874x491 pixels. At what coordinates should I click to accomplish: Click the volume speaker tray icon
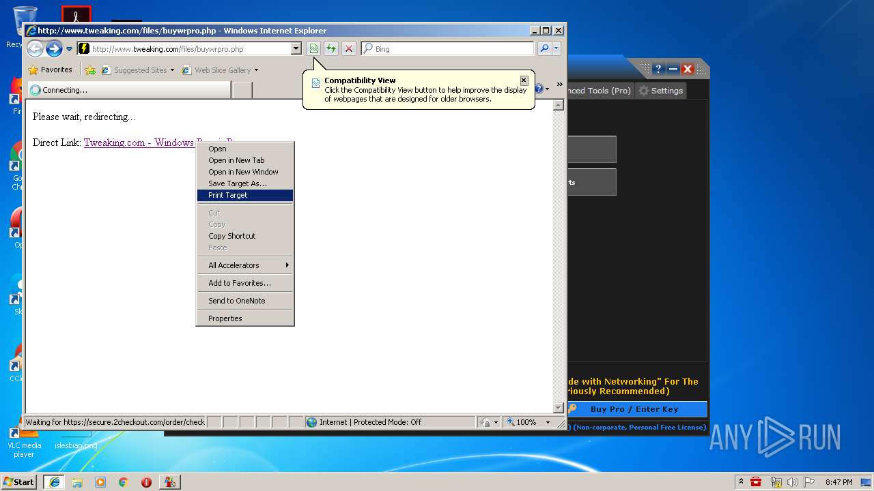point(793,481)
